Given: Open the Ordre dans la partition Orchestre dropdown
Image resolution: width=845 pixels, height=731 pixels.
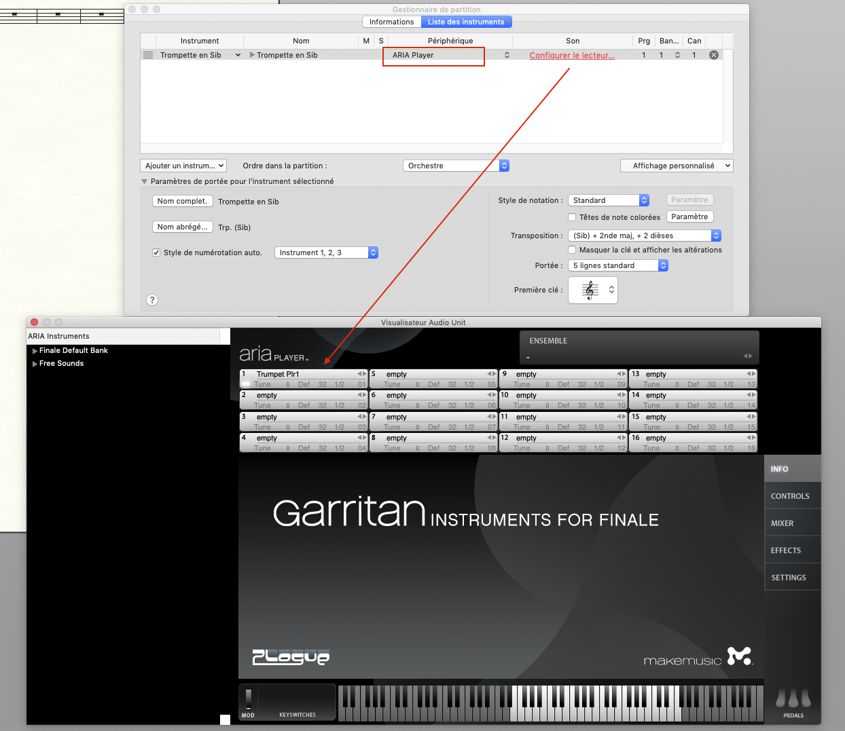Looking at the screenshot, I should pyautogui.click(x=456, y=166).
